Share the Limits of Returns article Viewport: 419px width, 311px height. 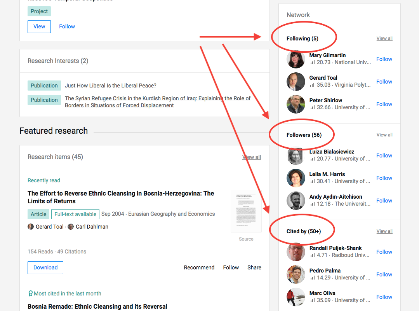(254, 267)
